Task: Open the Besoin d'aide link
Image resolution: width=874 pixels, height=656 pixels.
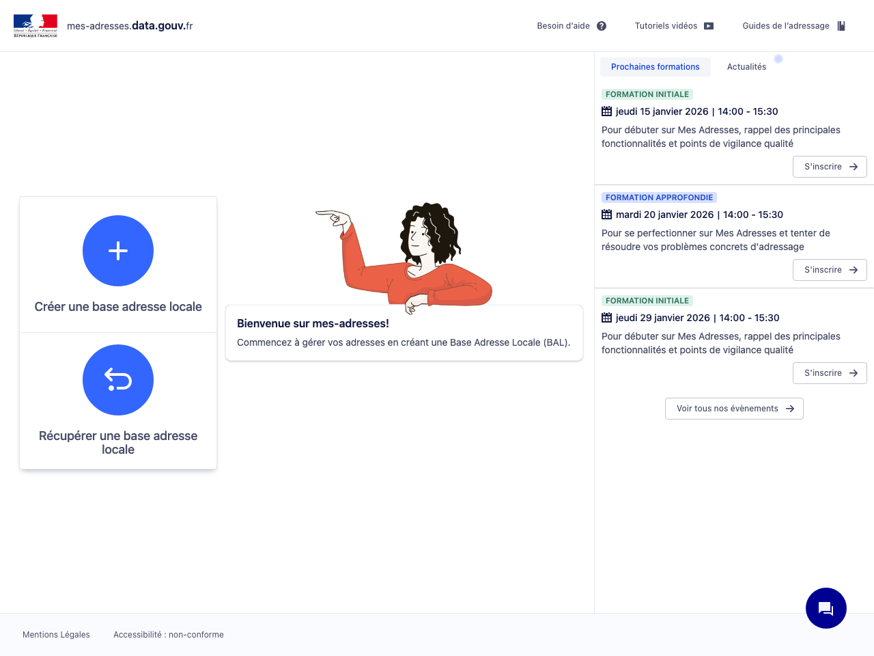Action: (563, 26)
